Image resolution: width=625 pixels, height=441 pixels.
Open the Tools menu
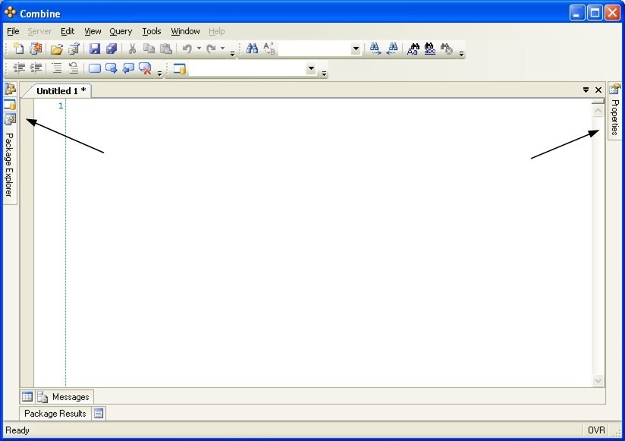click(x=152, y=31)
